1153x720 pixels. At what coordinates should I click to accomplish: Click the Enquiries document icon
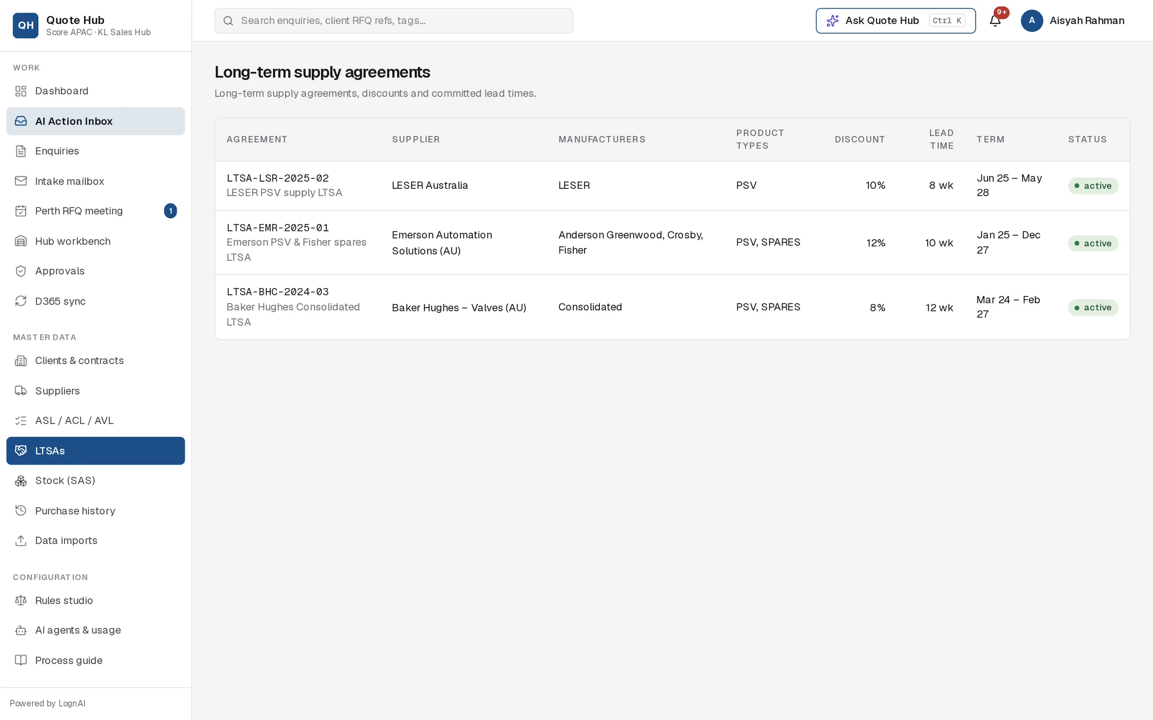click(21, 151)
